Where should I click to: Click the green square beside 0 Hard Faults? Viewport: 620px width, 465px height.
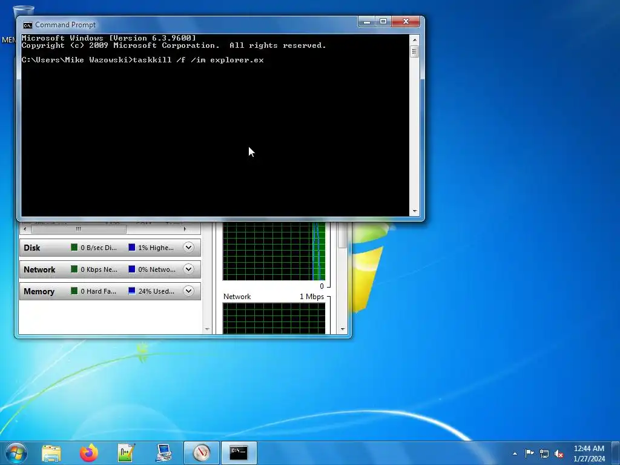(x=74, y=291)
